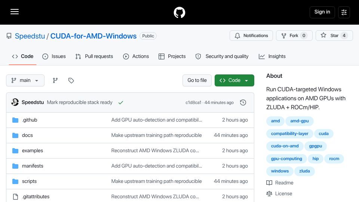The height and width of the screenshot is (202, 359).
Task: Open commit hash c1d8ca1
Action: 193,102
